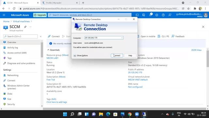Open Cloud Shell from Azure header

[137, 15]
